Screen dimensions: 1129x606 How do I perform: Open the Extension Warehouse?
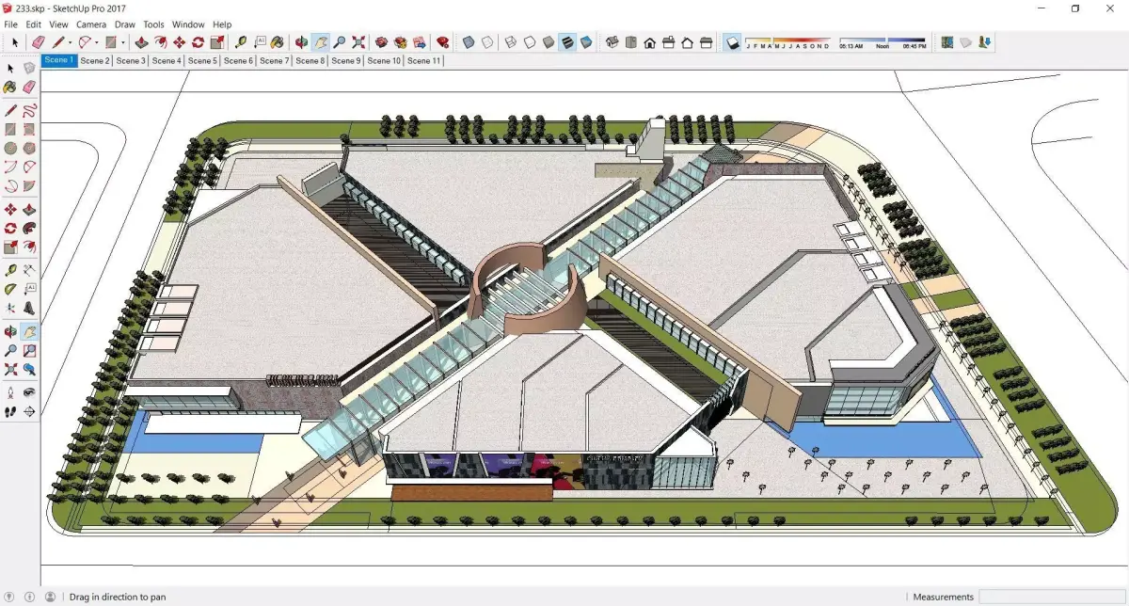pos(400,42)
